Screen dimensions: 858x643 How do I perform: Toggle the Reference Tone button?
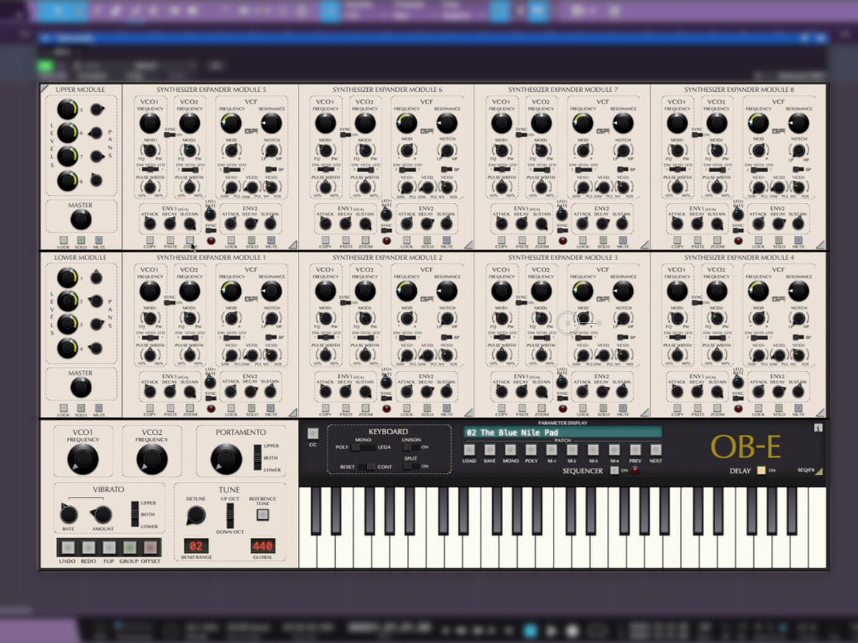(x=262, y=514)
